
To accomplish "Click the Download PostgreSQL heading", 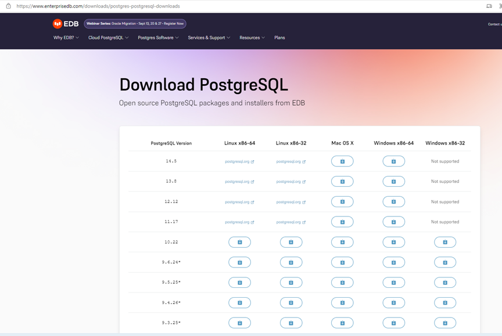I will [x=203, y=85].
